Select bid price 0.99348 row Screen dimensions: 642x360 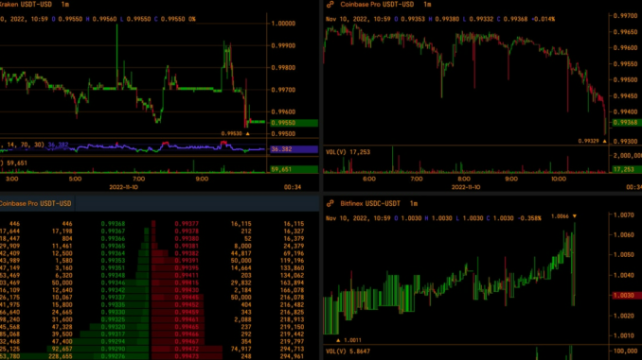coord(113,275)
